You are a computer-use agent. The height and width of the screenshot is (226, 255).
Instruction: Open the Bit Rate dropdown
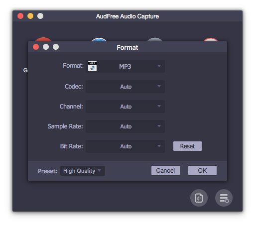point(125,146)
